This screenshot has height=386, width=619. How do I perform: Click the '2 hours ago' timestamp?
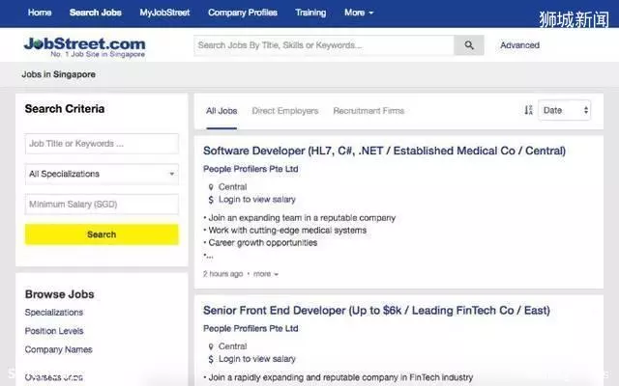tap(223, 274)
